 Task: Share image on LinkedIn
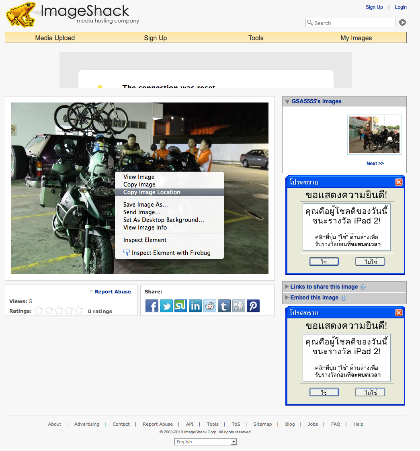click(195, 306)
